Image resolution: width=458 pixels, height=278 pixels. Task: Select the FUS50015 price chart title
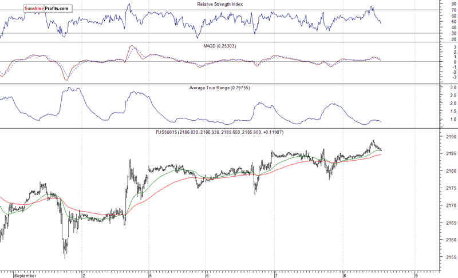[x=219, y=133]
